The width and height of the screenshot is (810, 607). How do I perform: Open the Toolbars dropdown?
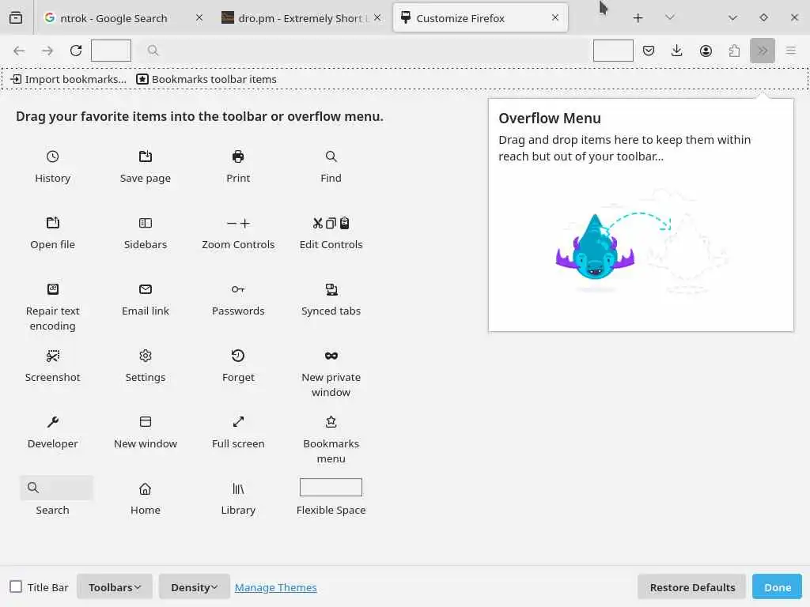(x=115, y=587)
